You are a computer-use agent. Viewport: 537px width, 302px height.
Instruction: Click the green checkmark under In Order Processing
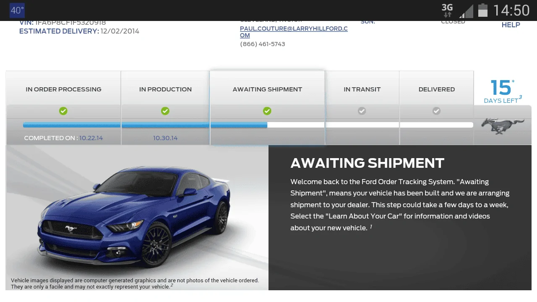tap(63, 111)
